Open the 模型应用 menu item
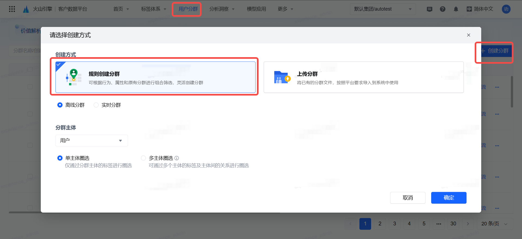The width and height of the screenshot is (522, 239). [256, 9]
